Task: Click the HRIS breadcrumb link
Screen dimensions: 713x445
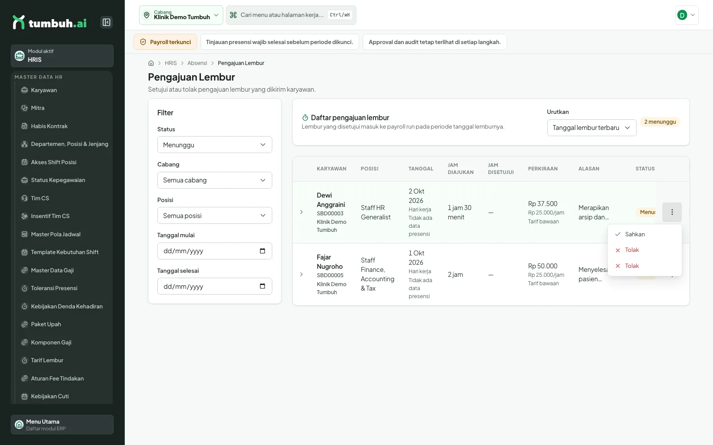Action: pyautogui.click(x=171, y=63)
